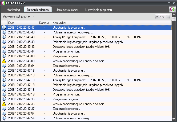
Task: Select 'Program uruchomiony' message at 20:45:44
Action: coord(66,51)
